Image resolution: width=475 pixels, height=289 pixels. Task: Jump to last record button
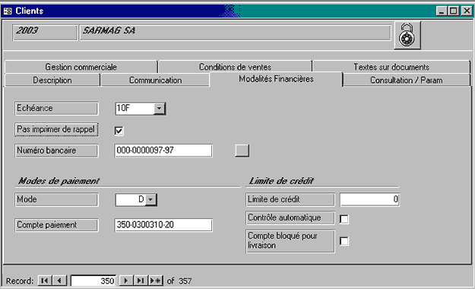click(x=141, y=281)
